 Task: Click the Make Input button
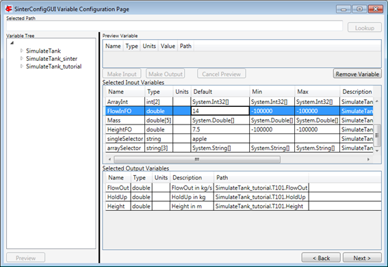tap(122, 74)
